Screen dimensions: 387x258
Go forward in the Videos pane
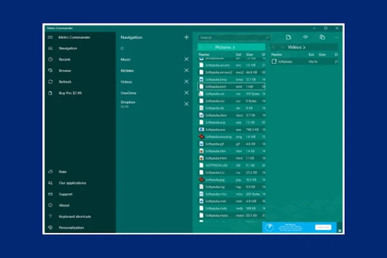click(282, 47)
